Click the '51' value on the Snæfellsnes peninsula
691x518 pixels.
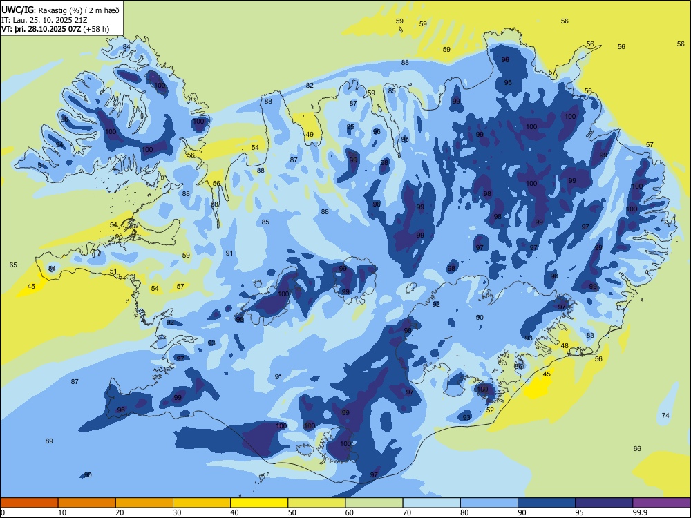[114, 271]
